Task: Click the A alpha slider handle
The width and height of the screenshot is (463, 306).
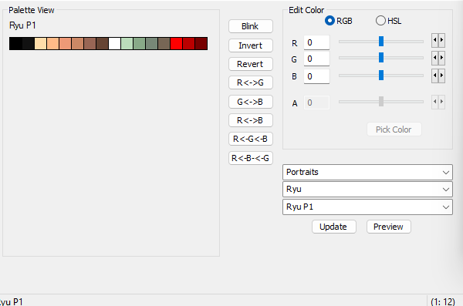Action: tap(381, 101)
